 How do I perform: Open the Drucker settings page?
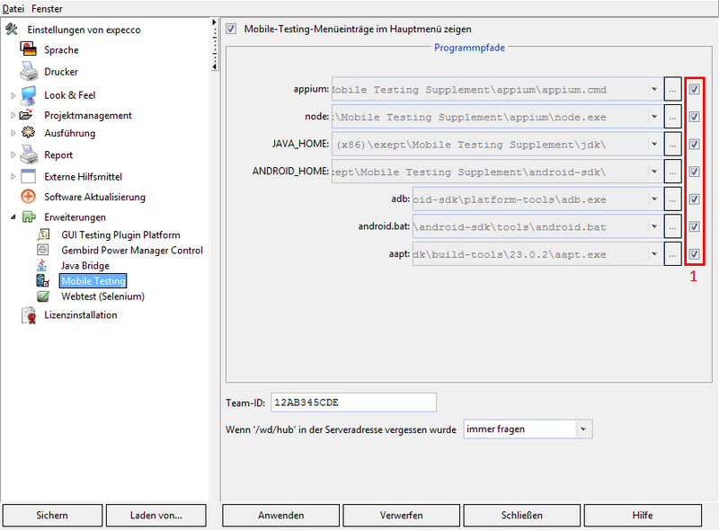[30, 72]
